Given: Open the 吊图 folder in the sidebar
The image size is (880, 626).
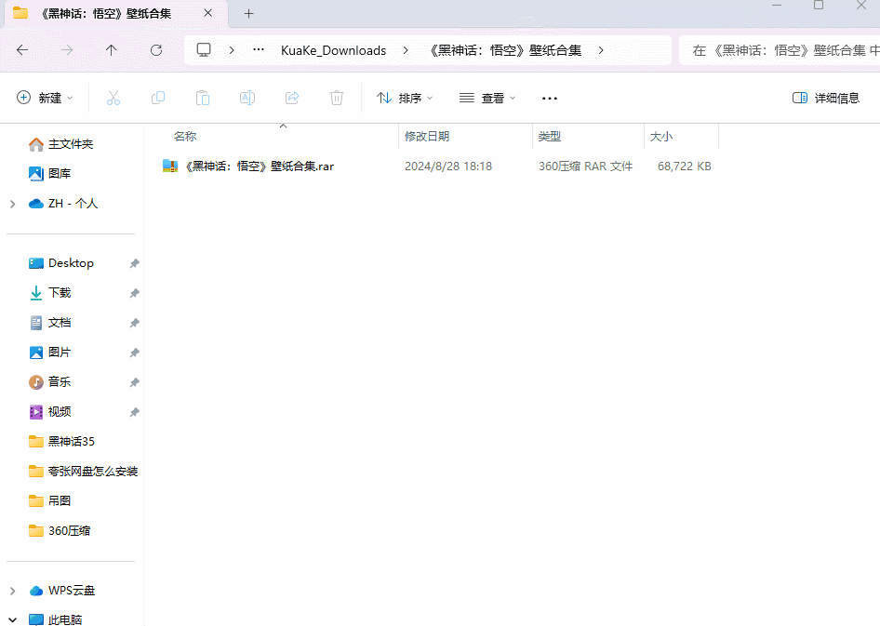Looking at the screenshot, I should click(49, 501).
